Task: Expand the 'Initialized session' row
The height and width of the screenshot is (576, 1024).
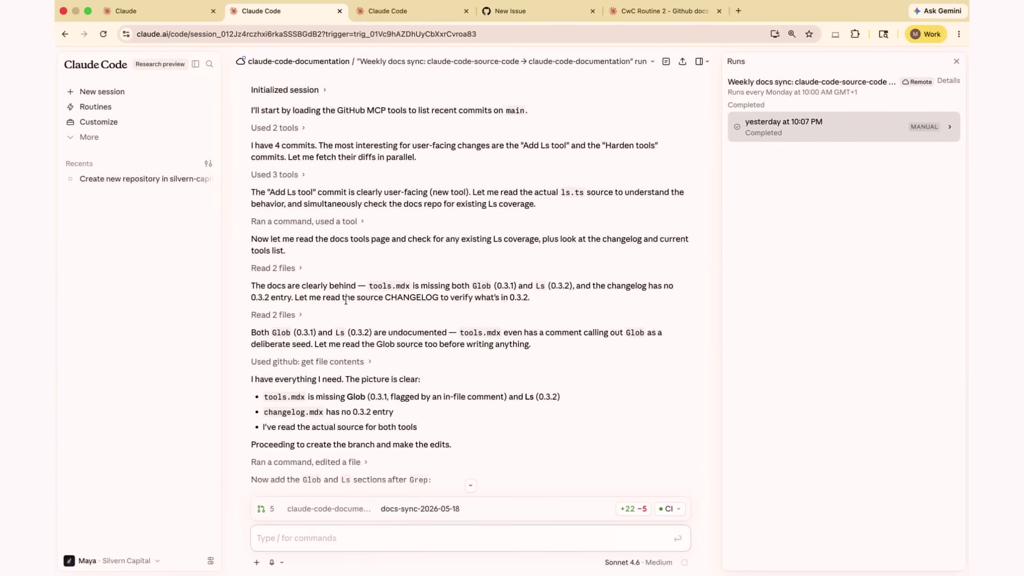Action: (x=289, y=90)
